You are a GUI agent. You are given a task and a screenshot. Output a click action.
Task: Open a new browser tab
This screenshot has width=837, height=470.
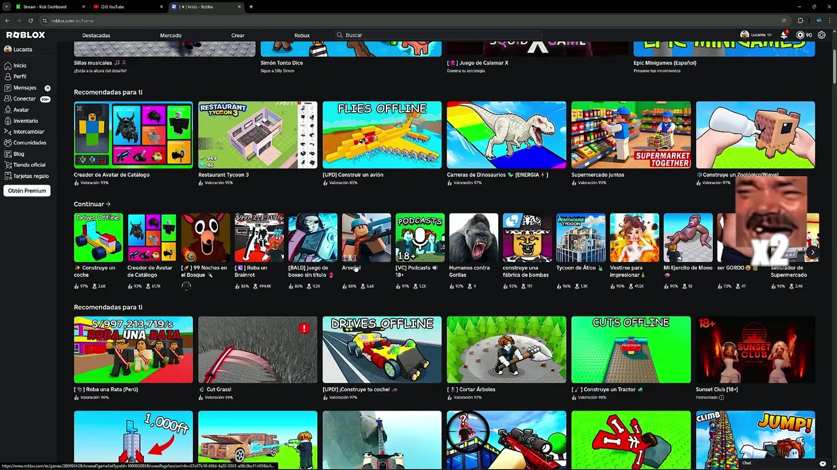[251, 7]
